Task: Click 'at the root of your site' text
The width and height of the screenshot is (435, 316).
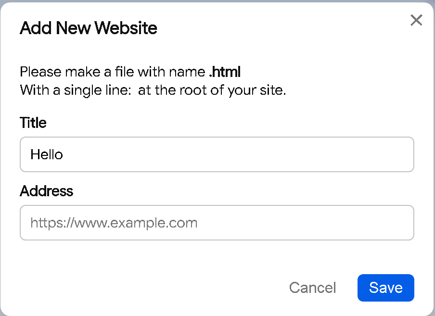Action: tap(212, 90)
